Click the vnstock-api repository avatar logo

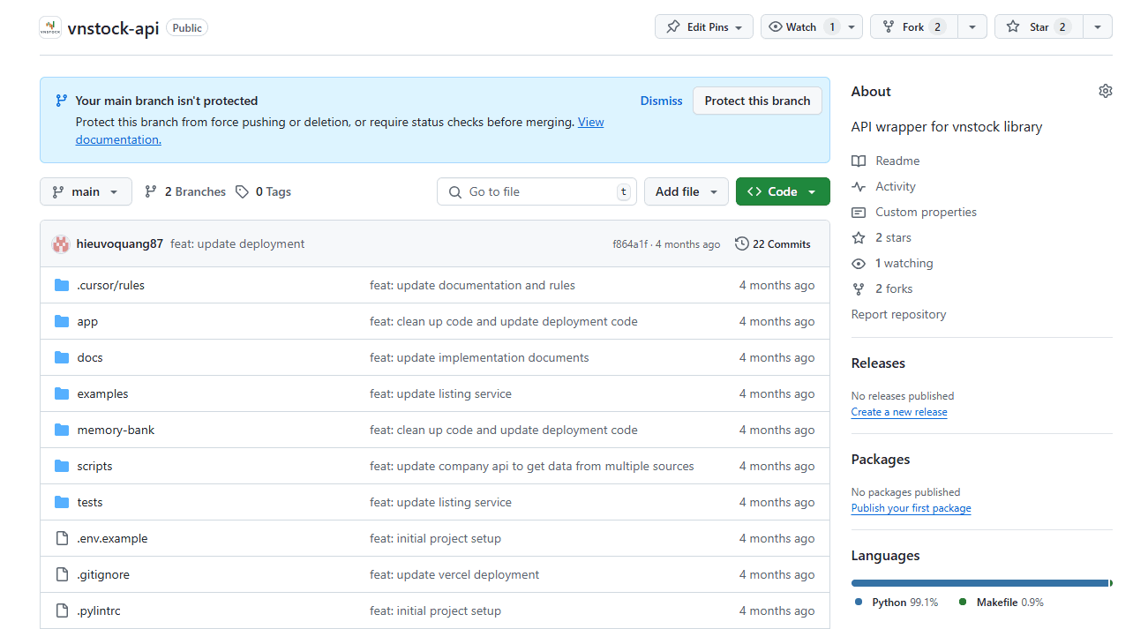[x=50, y=27]
